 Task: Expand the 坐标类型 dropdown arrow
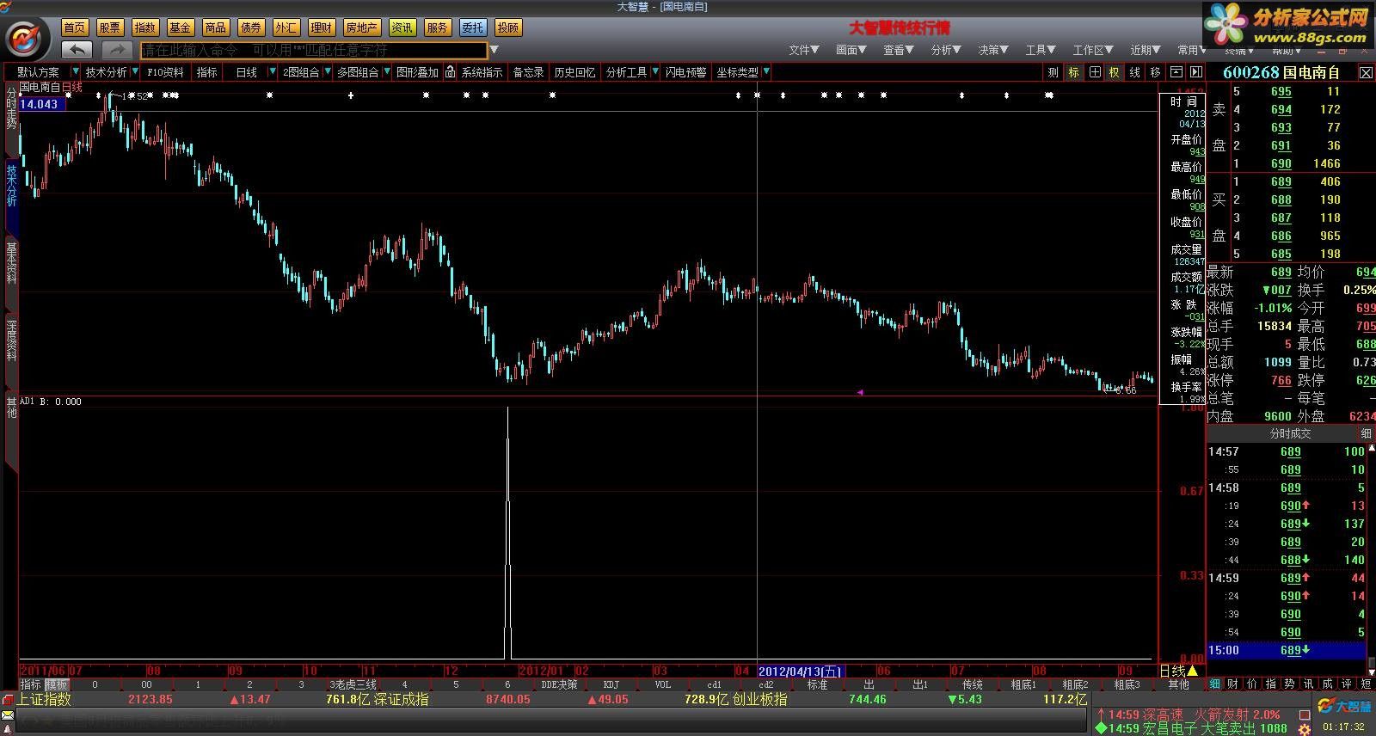pos(765,71)
